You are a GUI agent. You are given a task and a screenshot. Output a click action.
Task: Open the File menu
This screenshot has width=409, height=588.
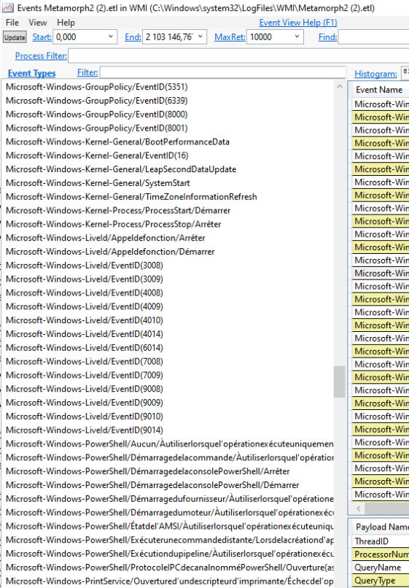12,23
